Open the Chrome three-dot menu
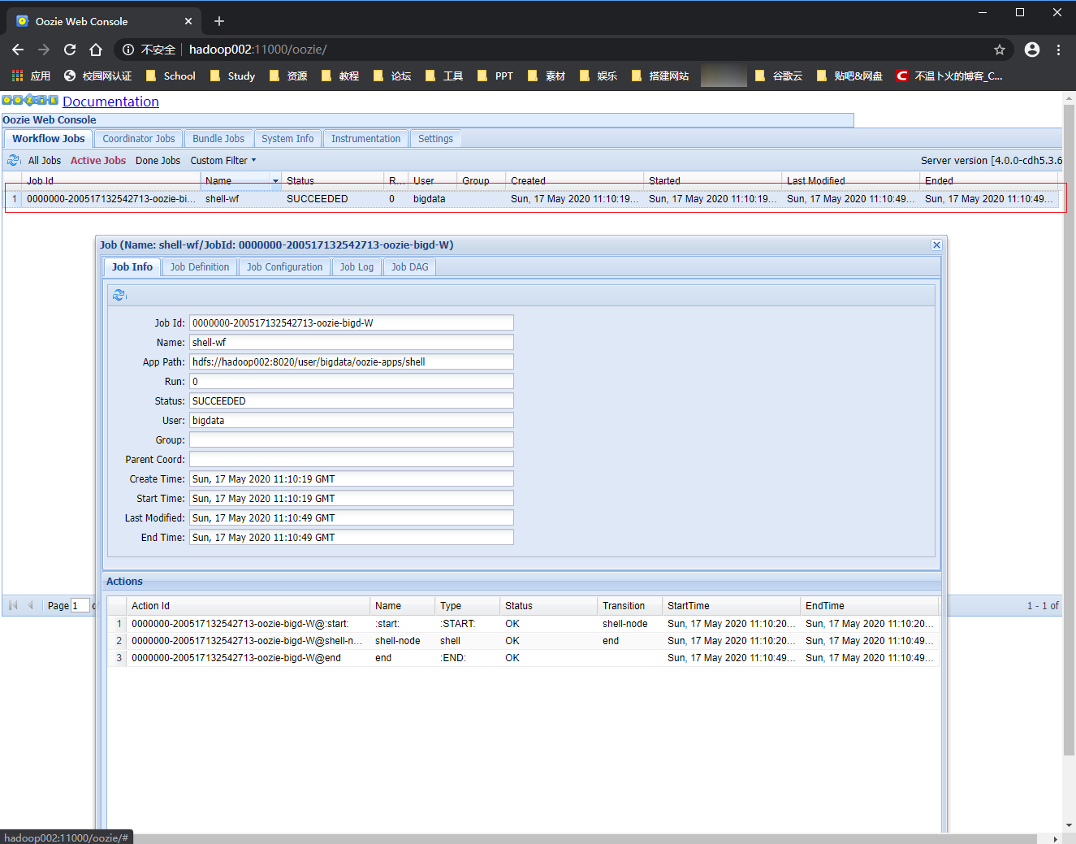This screenshot has height=844, width=1076. [1058, 50]
